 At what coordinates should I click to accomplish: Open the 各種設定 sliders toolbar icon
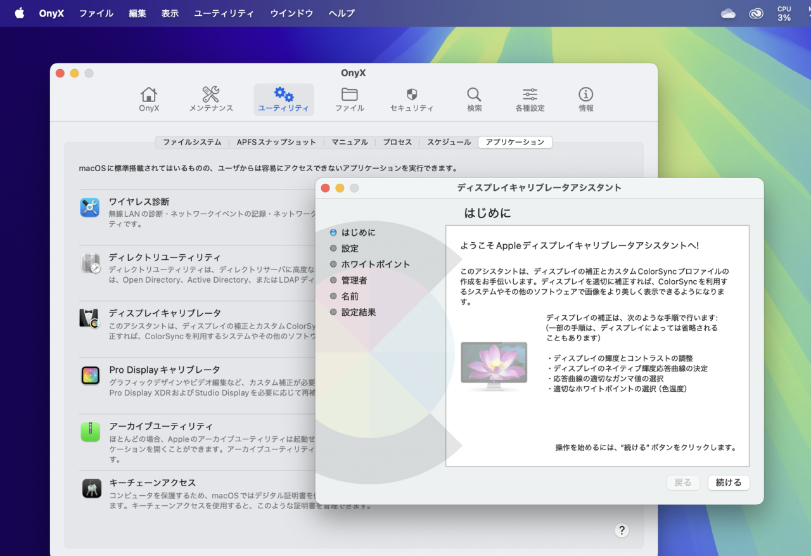[530, 100]
